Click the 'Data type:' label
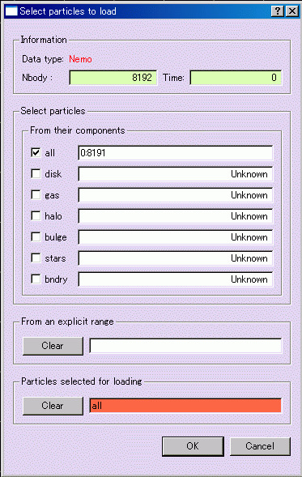Viewport: 302px width, 477px height. [43, 59]
